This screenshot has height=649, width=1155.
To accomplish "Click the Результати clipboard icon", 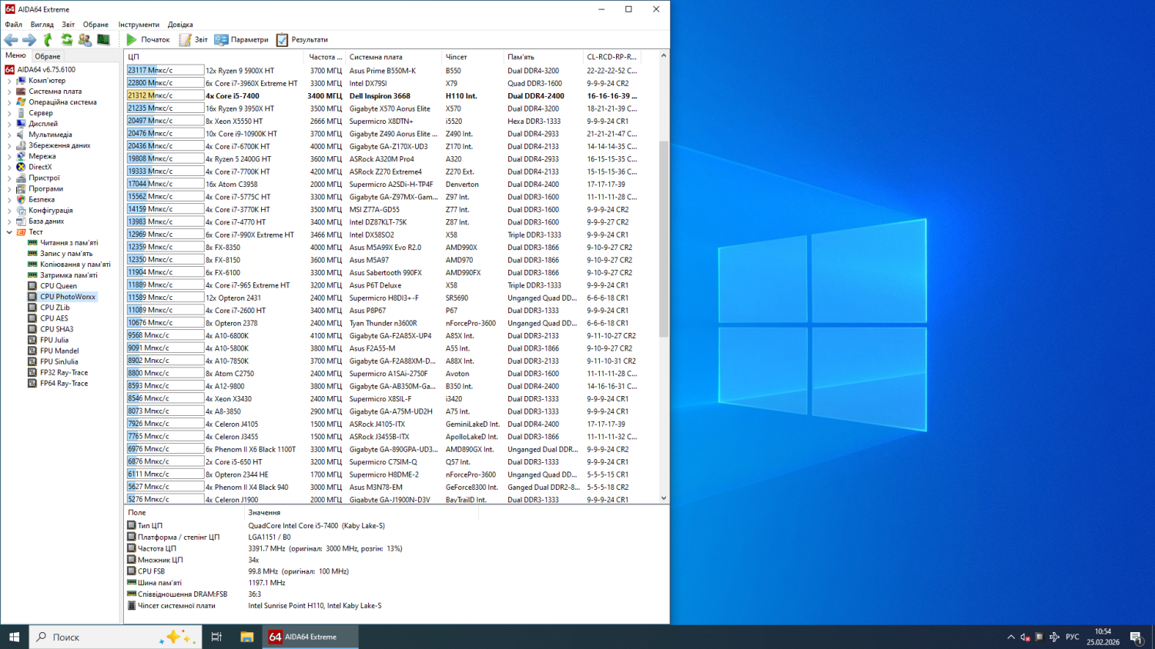I will coord(283,39).
